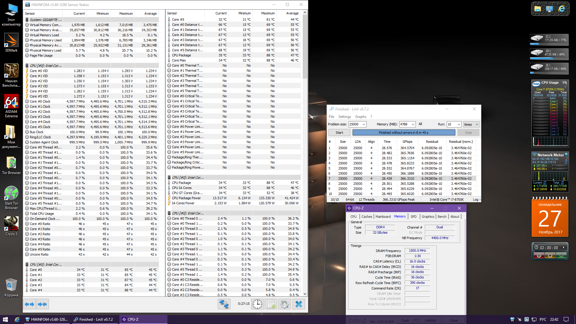Close sensors with blue X icon
This screenshot has width=576, height=324.
[x=299, y=304]
